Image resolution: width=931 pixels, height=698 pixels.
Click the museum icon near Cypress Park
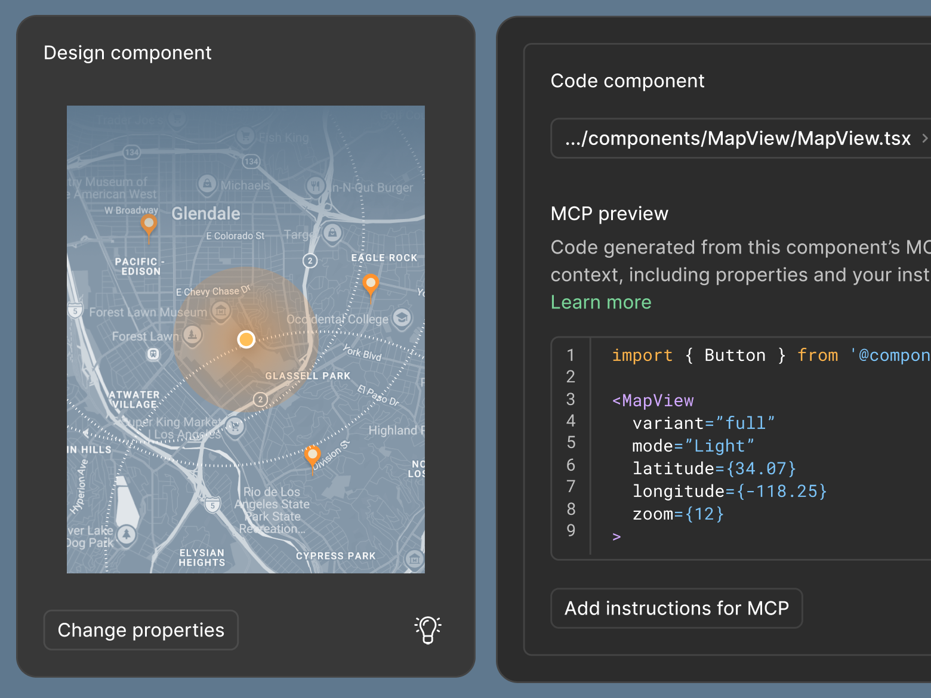tap(414, 560)
